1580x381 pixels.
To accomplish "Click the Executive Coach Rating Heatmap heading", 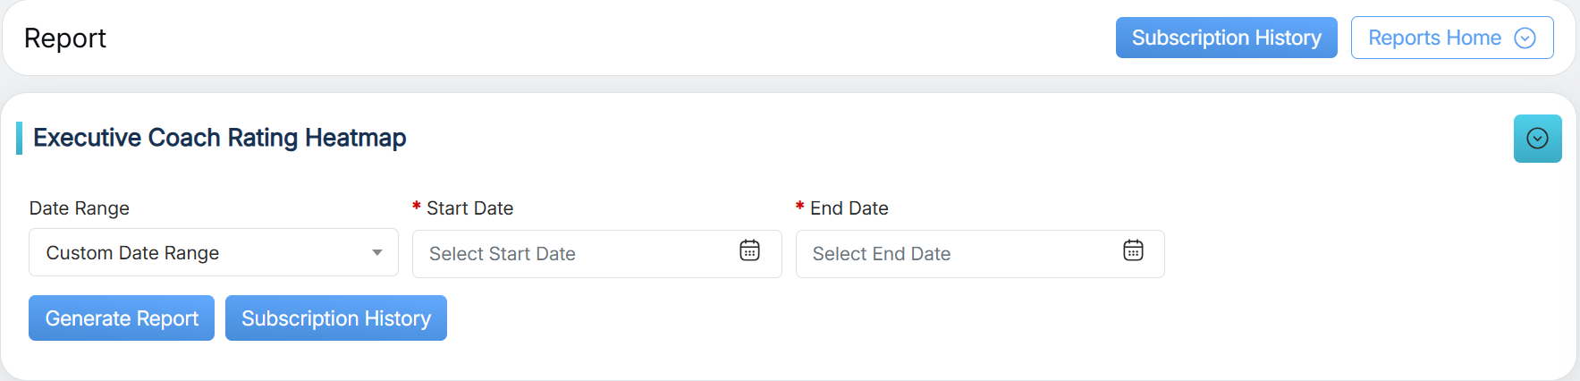I will pyautogui.click(x=220, y=138).
